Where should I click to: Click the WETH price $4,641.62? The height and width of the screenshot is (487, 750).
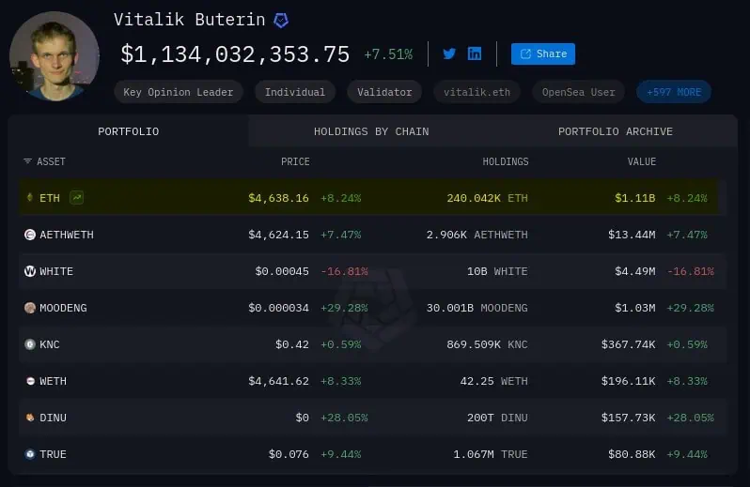[x=278, y=381]
